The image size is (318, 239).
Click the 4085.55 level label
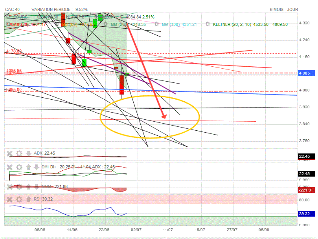[x=14, y=70]
